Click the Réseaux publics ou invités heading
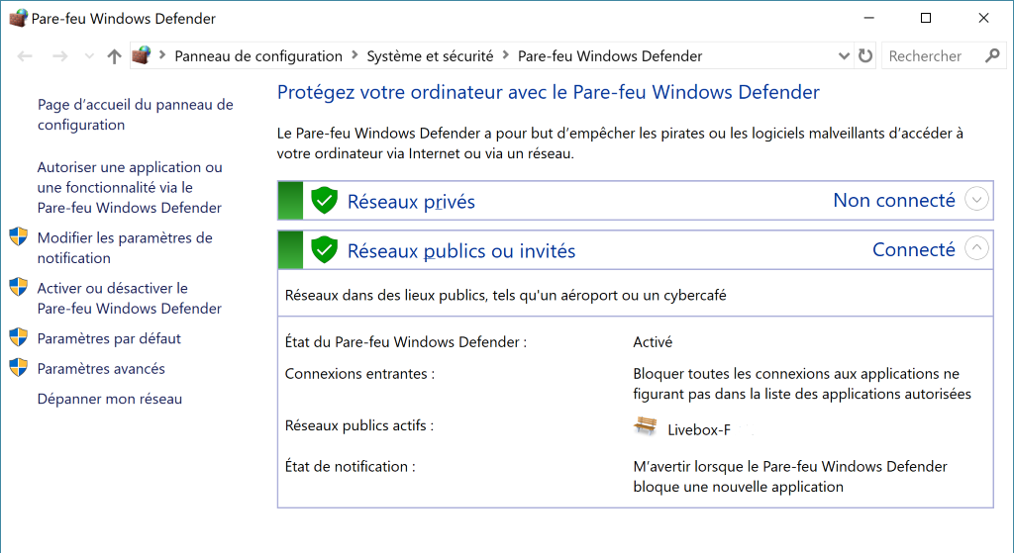This screenshot has height=553, width=1014. pos(461,250)
